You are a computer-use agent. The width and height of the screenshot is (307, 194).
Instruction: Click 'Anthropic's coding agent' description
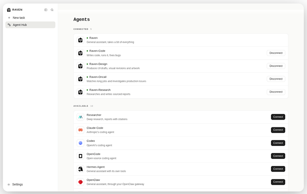pos(101,132)
